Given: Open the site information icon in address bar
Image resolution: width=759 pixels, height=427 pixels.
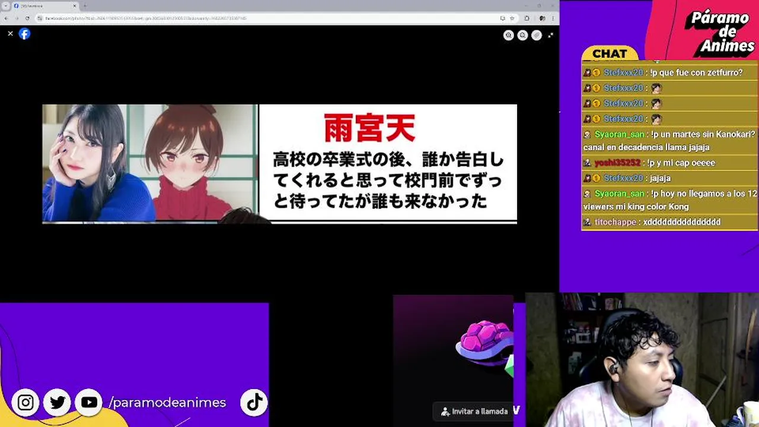Looking at the screenshot, I should click(x=40, y=18).
